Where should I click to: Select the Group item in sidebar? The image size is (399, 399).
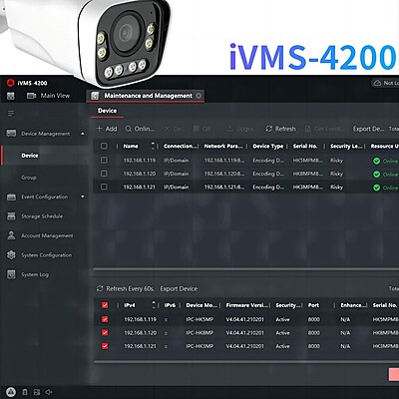(x=29, y=178)
